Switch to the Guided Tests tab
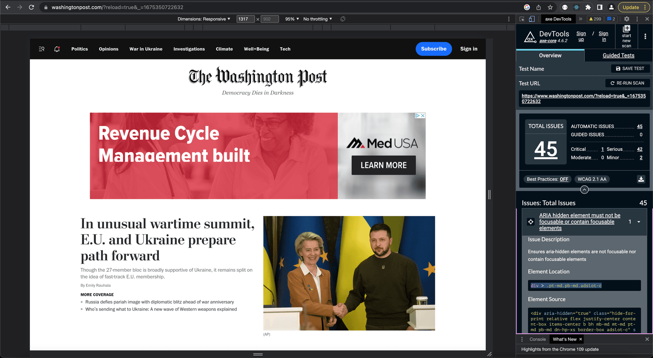 [618, 55]
